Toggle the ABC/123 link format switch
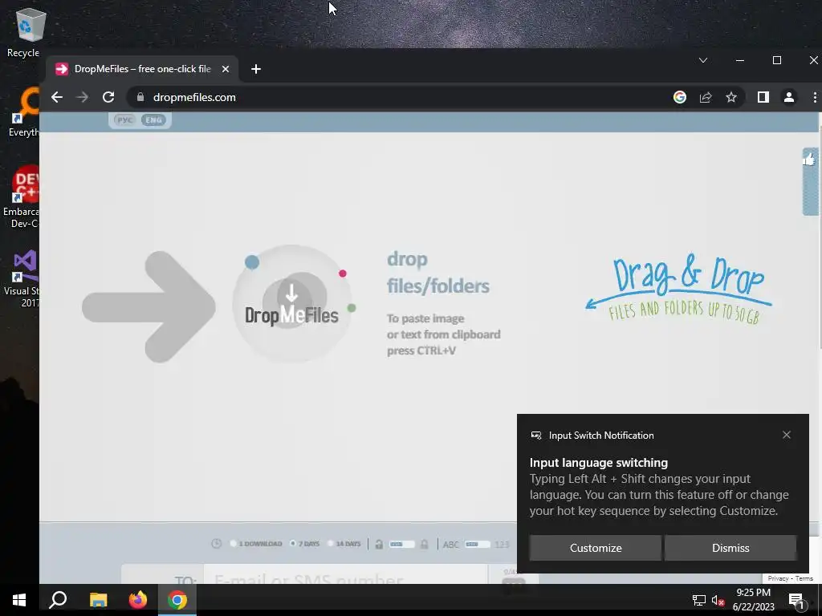This screenshot has width=822, height=616. [477, 545]
